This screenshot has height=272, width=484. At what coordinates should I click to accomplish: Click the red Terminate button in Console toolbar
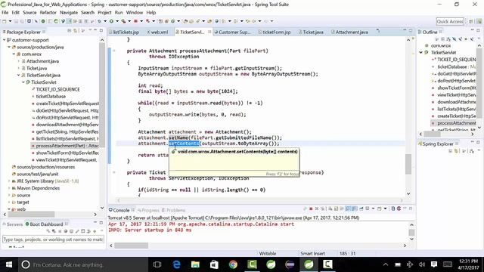pyautogui.click(x=311, y=209)
